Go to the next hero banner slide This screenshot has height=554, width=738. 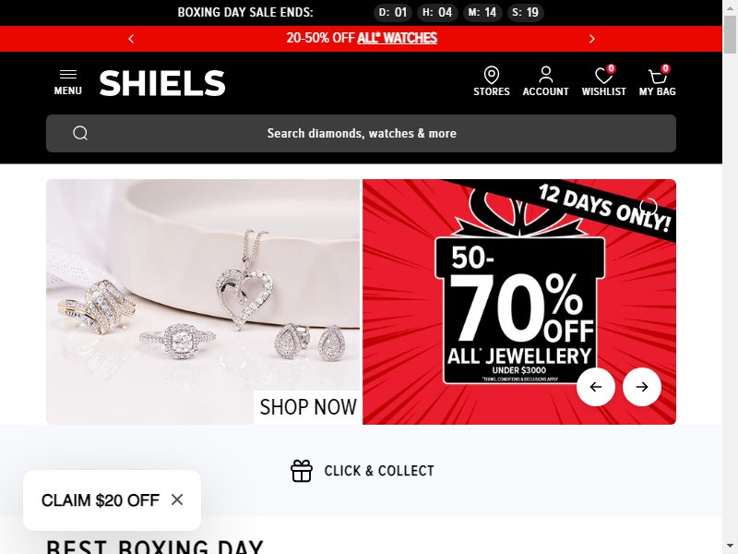642,387
